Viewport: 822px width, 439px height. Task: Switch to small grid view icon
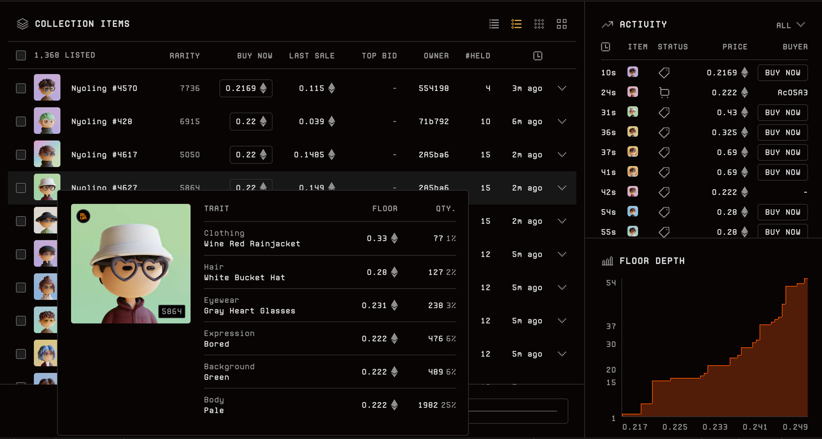539,24
